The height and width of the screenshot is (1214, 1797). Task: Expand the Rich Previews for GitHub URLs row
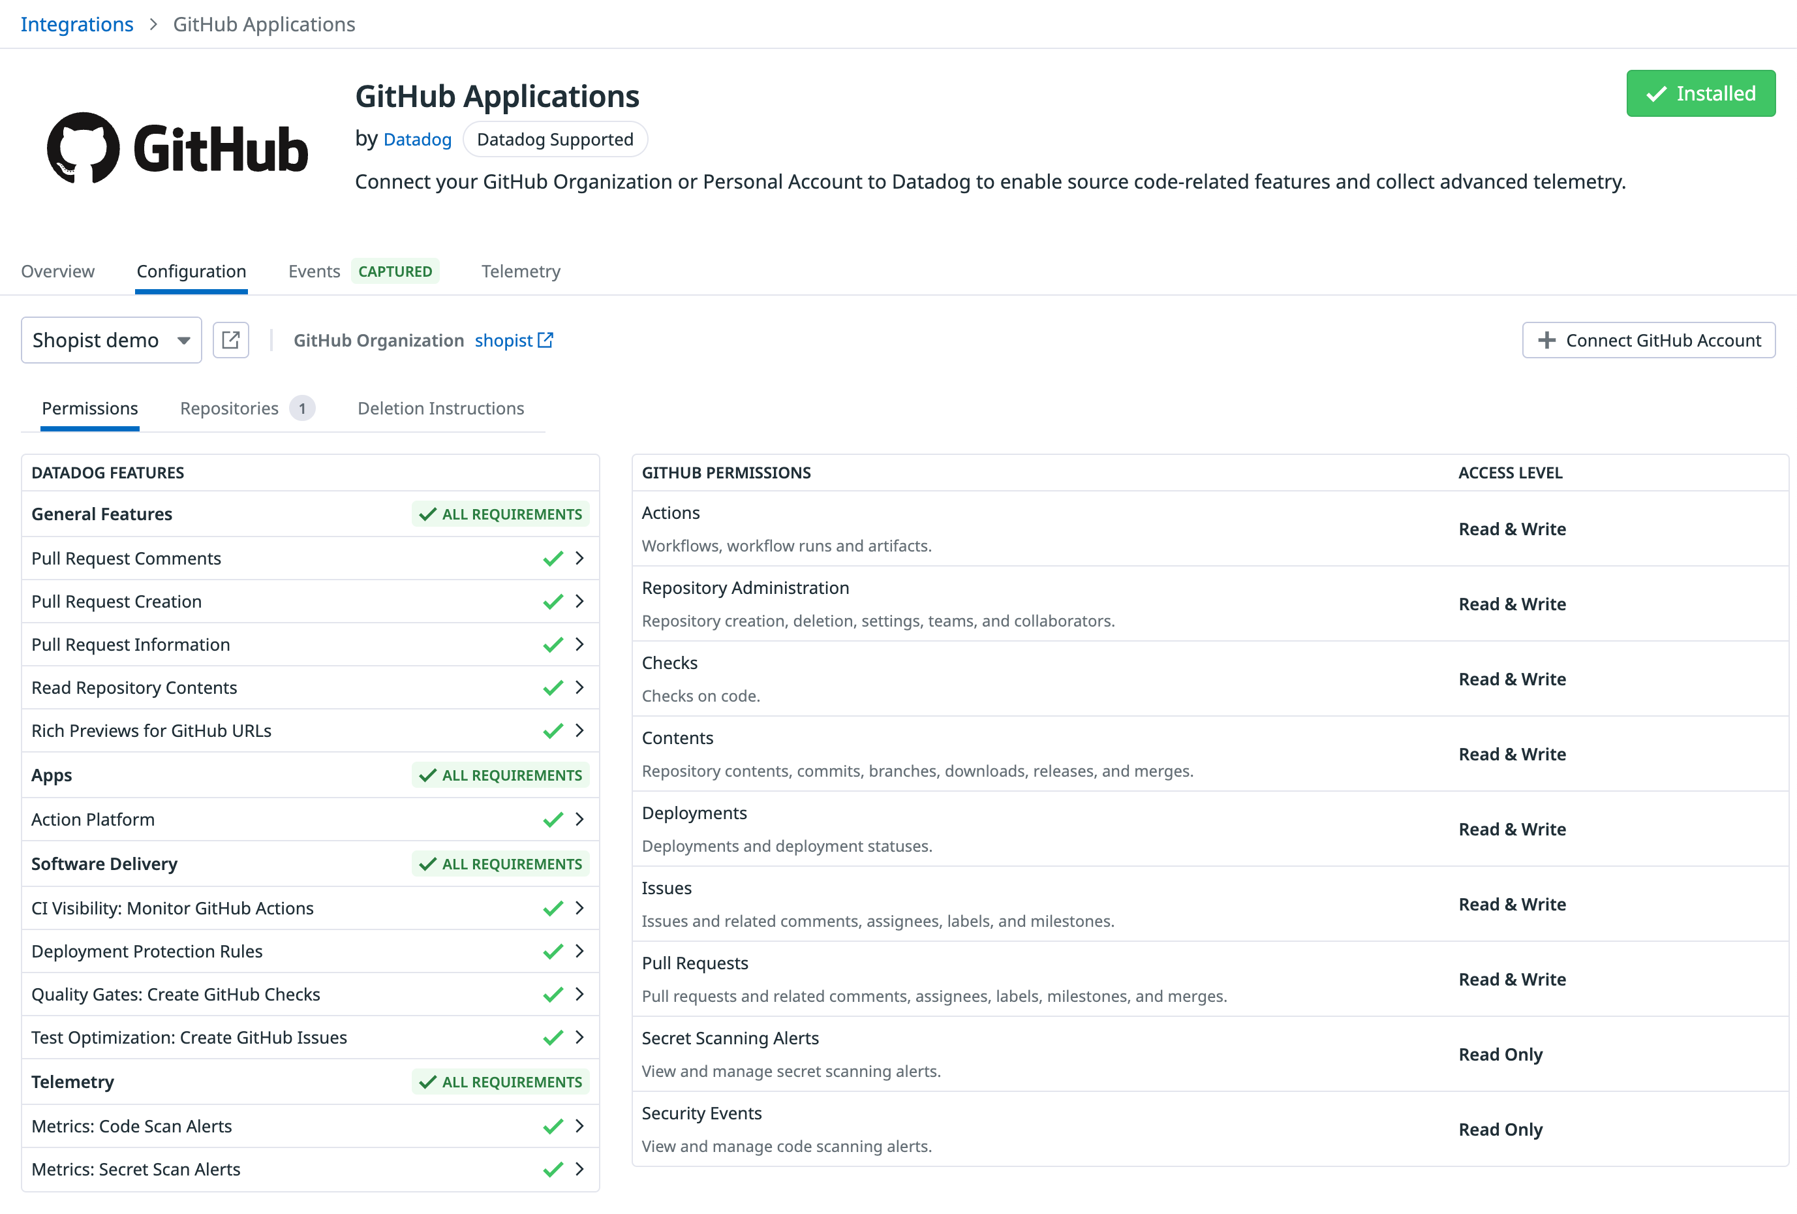point(580,730)
